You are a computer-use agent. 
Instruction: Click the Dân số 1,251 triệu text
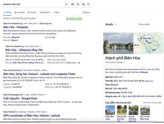[x=116, y=89]
